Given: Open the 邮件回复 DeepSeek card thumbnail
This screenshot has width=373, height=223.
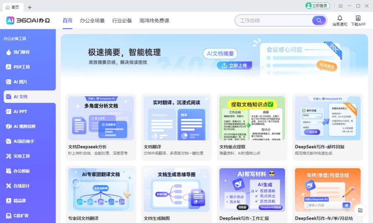Looking at the screenshot, I should (328, 118).
